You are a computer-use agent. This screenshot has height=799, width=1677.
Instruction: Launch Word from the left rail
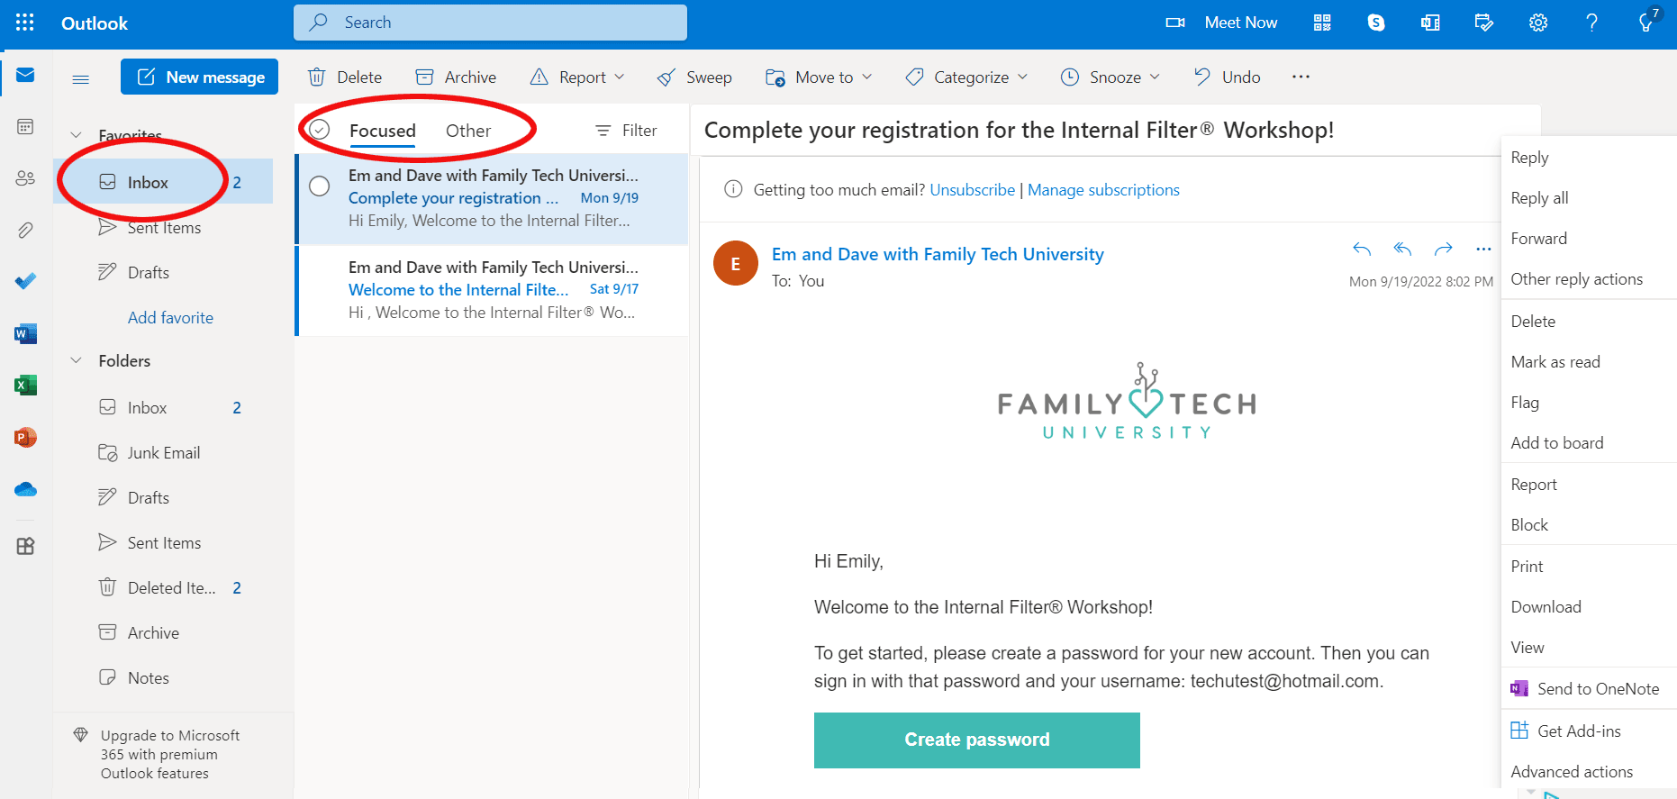[25, 334]
